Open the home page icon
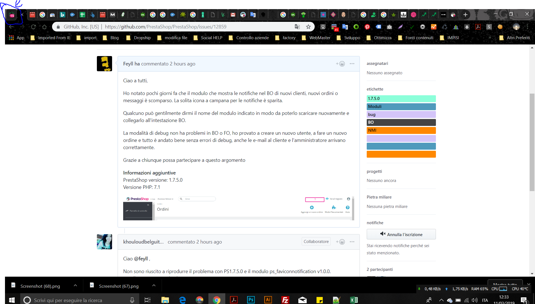The image size is (535, 304). point(44,27)
